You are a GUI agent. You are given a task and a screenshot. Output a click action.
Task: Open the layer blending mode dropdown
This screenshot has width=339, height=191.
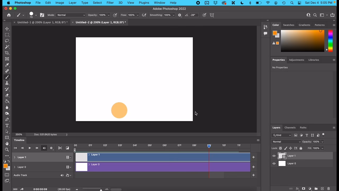[x=286, y=141]
